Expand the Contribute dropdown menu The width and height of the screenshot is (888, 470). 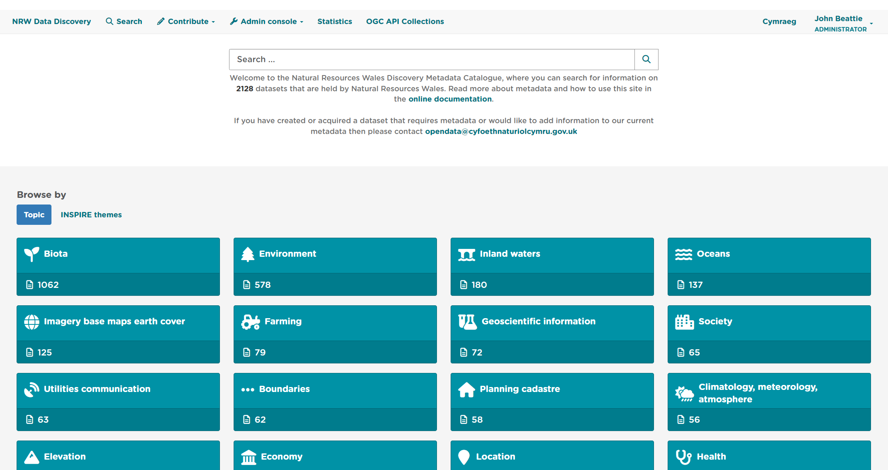186,22
